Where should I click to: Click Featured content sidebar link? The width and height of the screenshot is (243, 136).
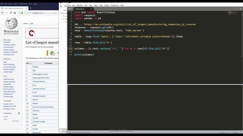coord(9,45)
